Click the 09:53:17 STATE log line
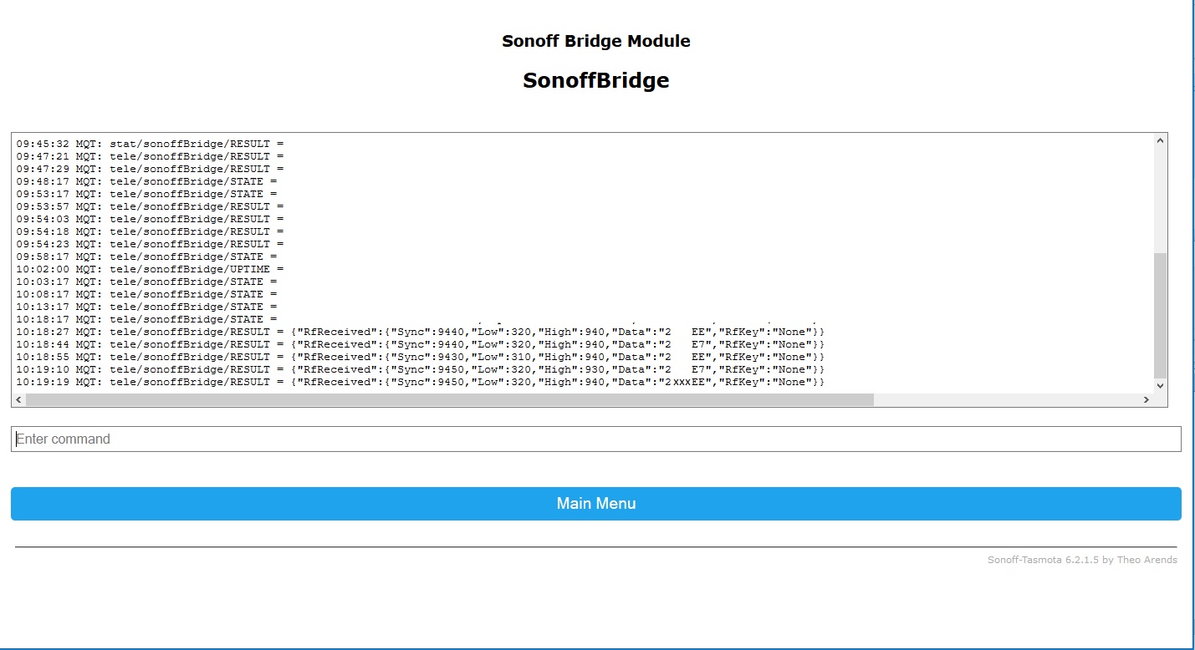1195x650 pixels. coord(147,194)
